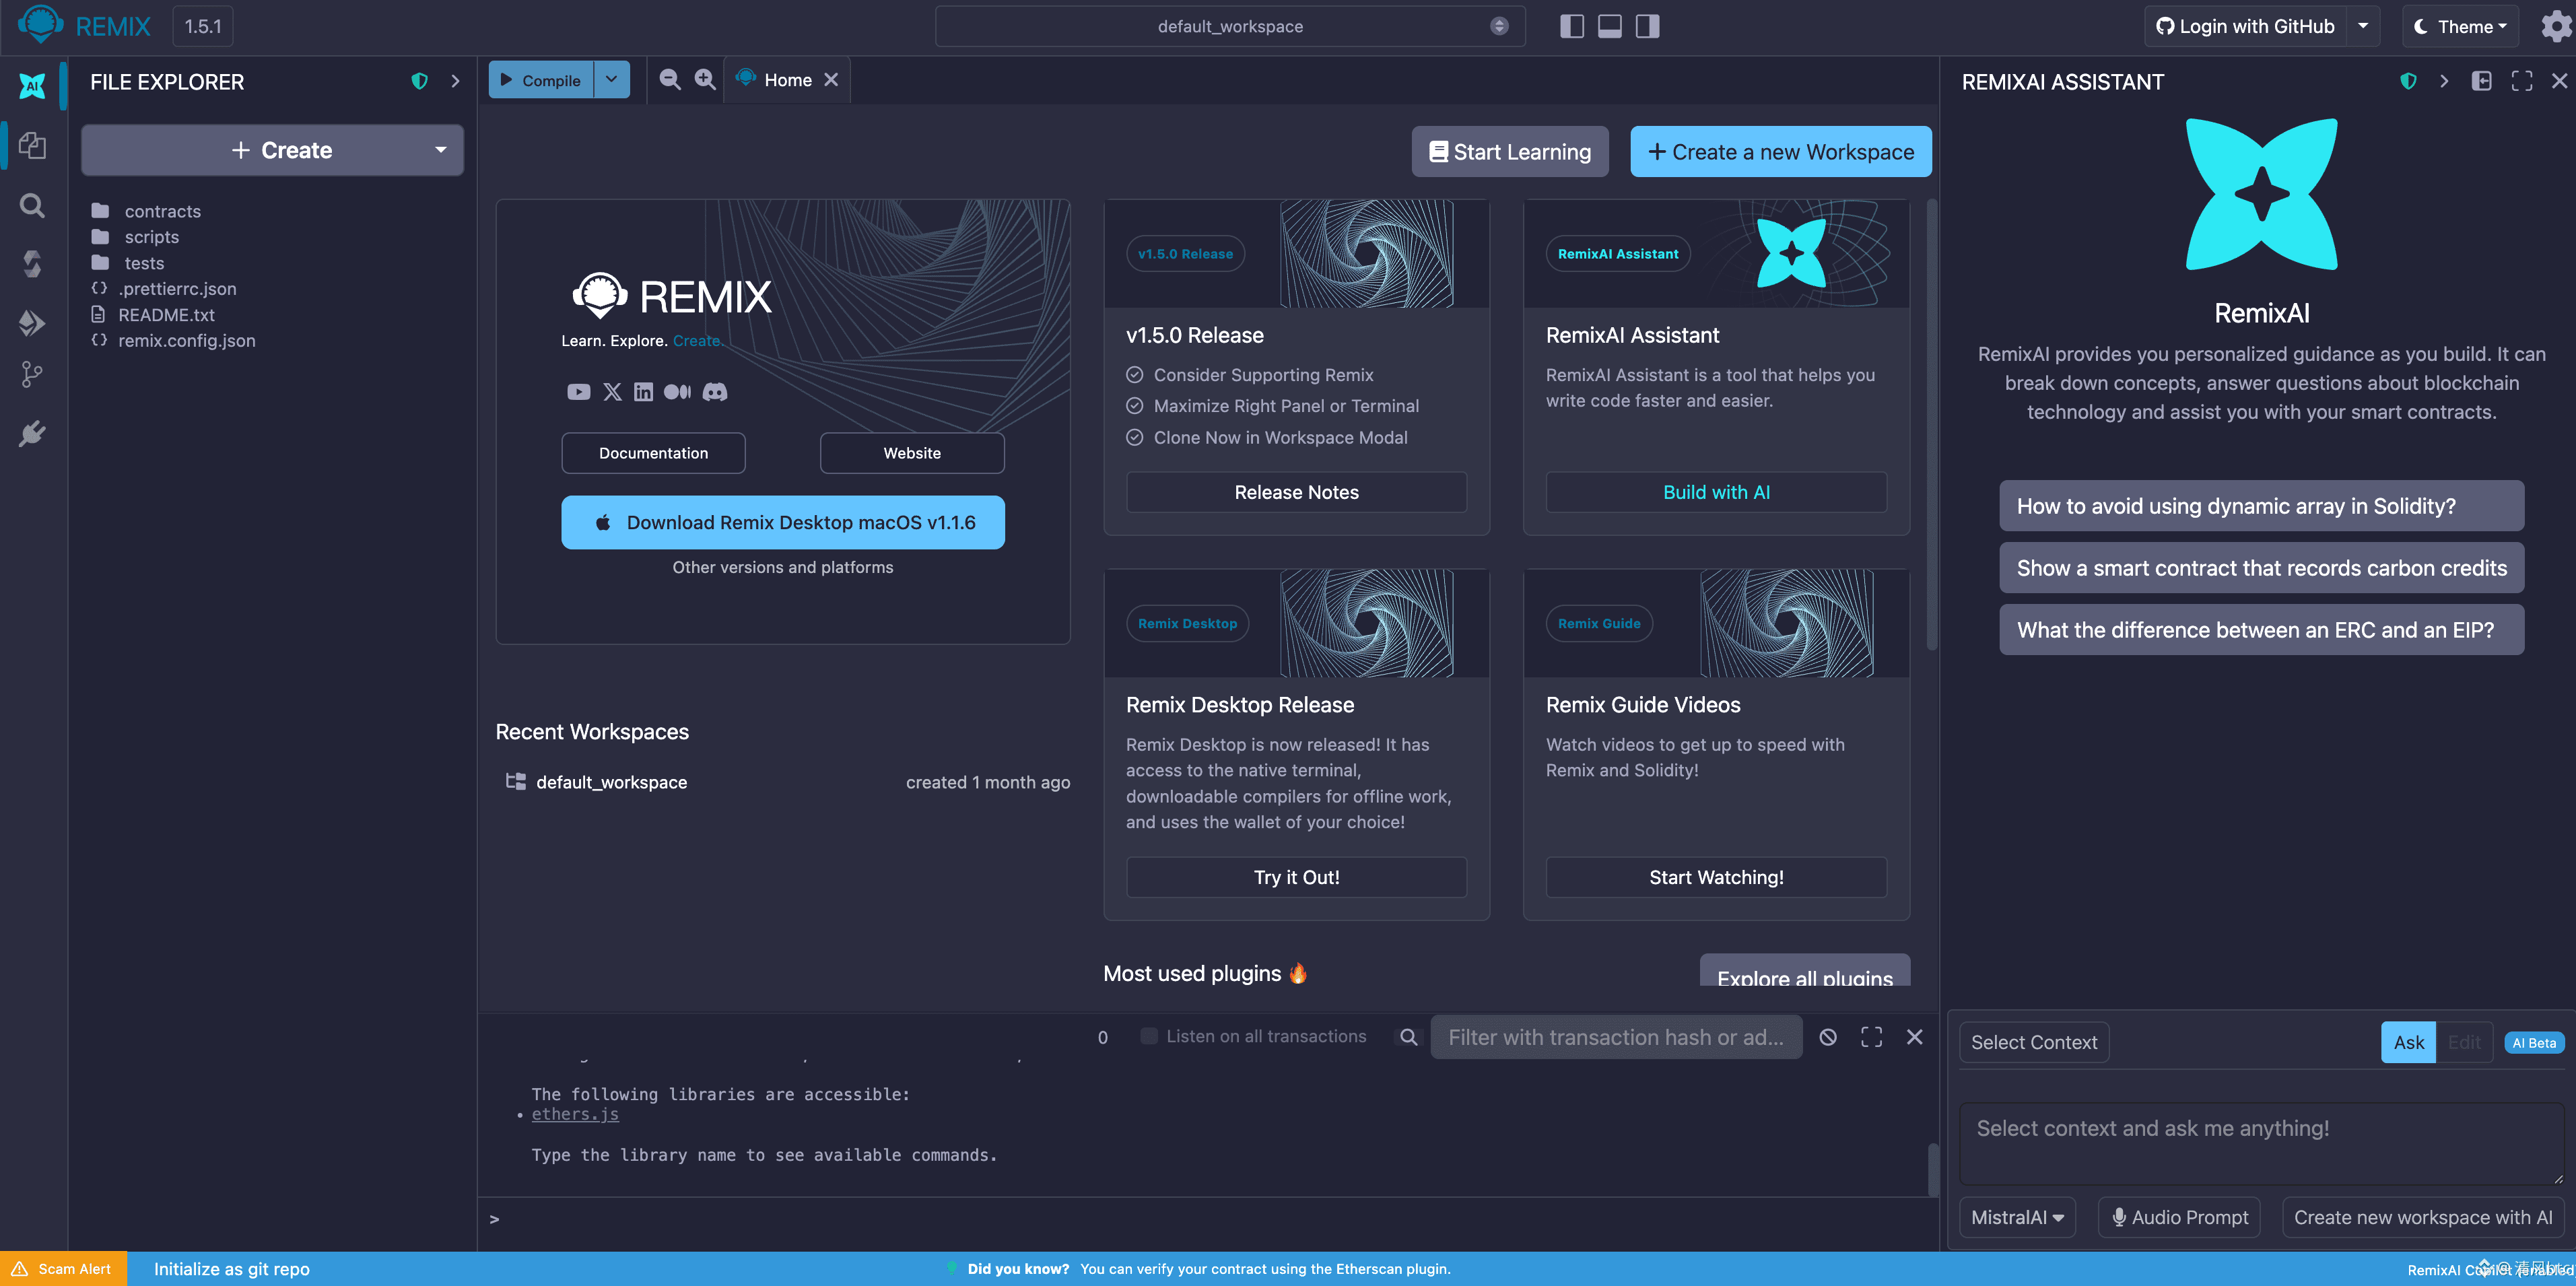Open the Theme dropdown menu
2576x1286 pixels.
2461,27
